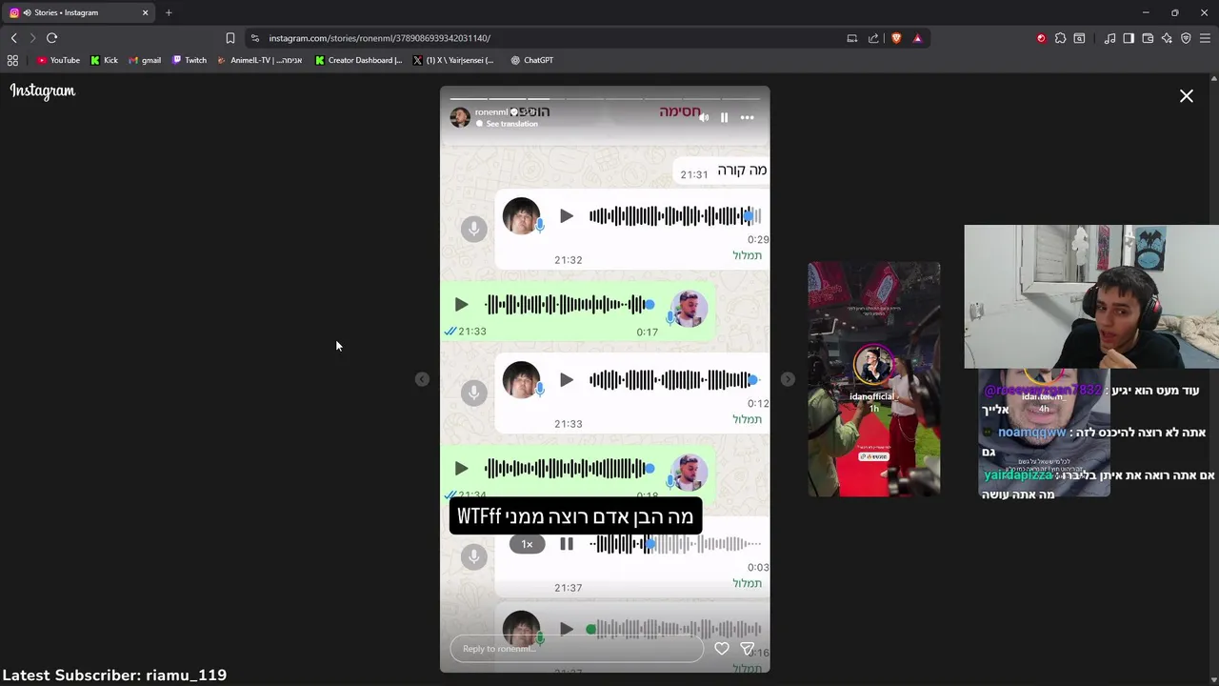The width and height of the screenshot is (1219, 686).
Task: Open the idanofficial story preview
Action: [874, 379]
